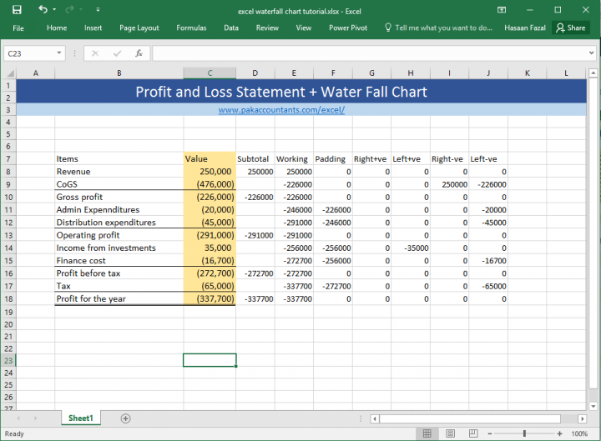The height and width of the screenshot is (441, 601).
Task: Open the Undo history dropdown arrow
Action: [x=54, y=9]
